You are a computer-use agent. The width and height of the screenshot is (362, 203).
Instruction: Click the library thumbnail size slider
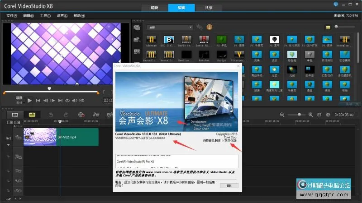[x=336, y=27]
